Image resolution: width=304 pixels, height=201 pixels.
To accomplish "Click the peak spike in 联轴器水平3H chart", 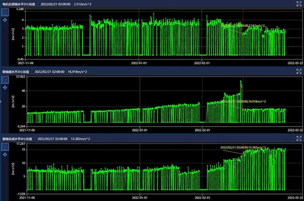I will [241, 81].
